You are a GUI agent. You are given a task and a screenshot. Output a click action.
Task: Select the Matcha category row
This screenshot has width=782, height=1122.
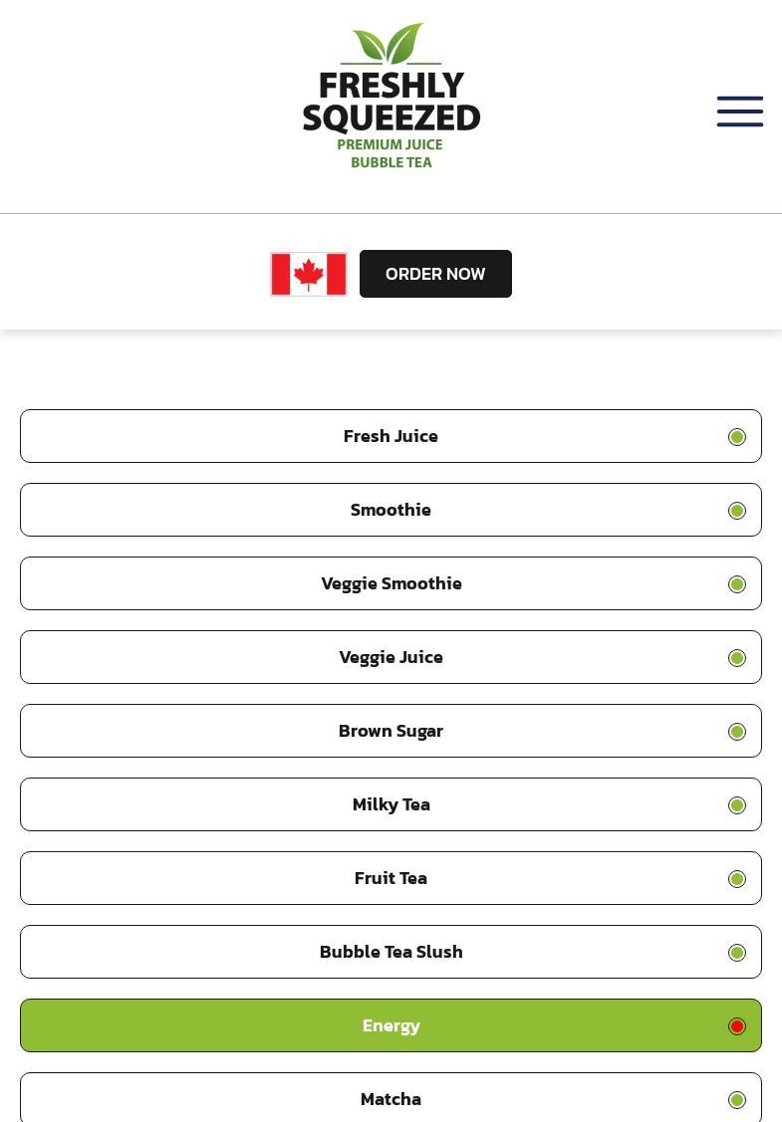[x=391, y=1099]
